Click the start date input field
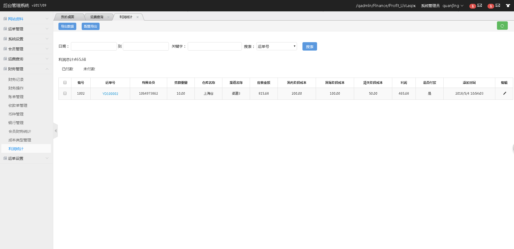The image size is (514, 249). pos(94,46)
